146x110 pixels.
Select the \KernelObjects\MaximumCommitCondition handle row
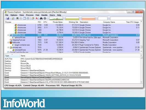click(47, 77)
